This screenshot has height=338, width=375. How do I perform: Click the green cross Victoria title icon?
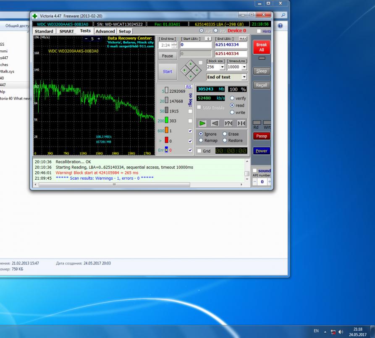35,16
